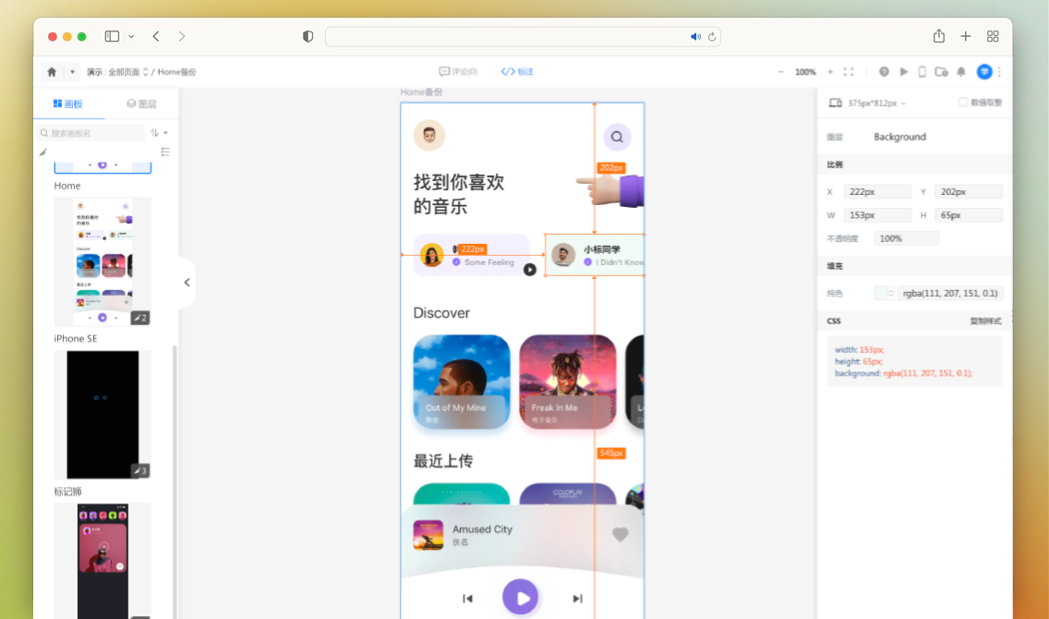
Task: Toggle the Safari sidebar button
Action: tap(112, 36)
